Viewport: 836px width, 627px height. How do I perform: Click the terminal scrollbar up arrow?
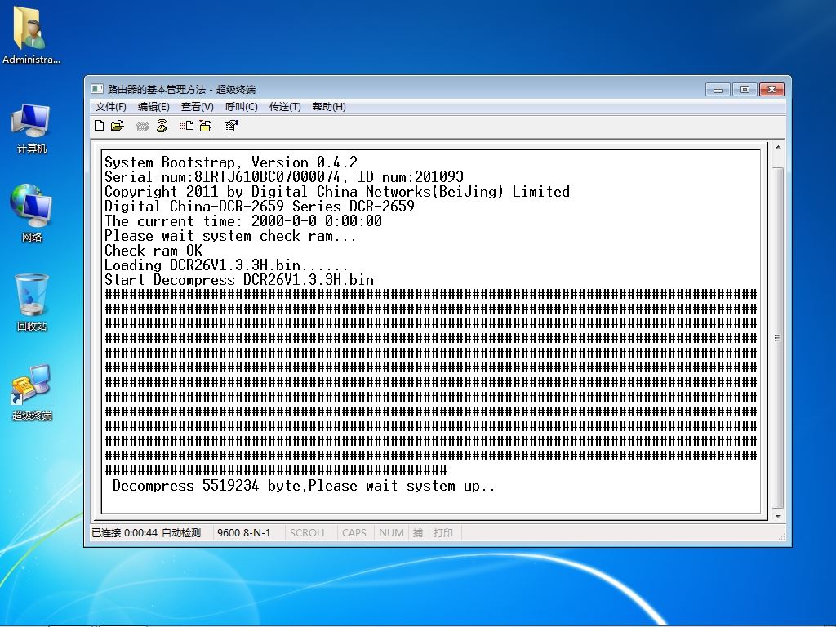pyautogui.click(x=778, y=147)
